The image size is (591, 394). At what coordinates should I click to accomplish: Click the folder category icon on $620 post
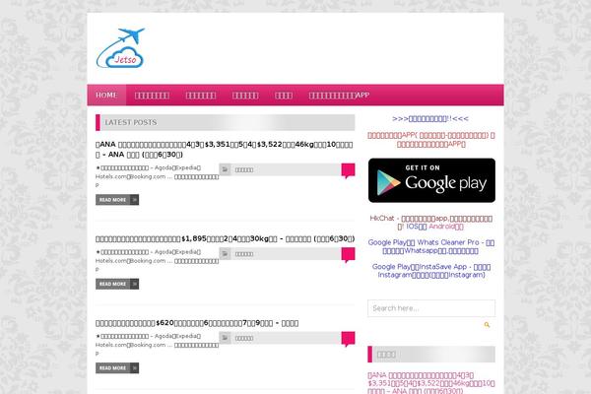(x=225, y=338)
